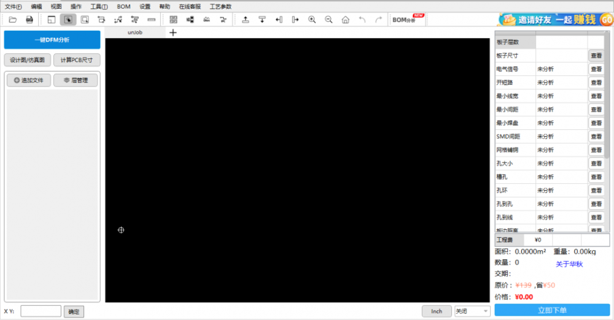Click the trace routing toolbar icon
Image resolution: width=614 pixels, height=320 pixels.
[x=223, y=20]
